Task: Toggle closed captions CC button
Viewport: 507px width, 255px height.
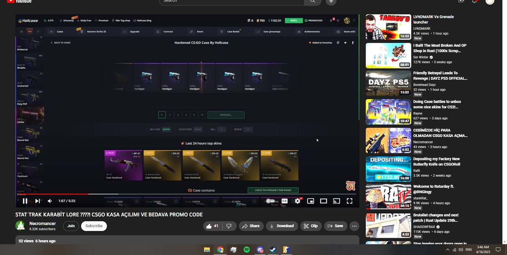Action: pyautogui.click(x=285, y=201)
